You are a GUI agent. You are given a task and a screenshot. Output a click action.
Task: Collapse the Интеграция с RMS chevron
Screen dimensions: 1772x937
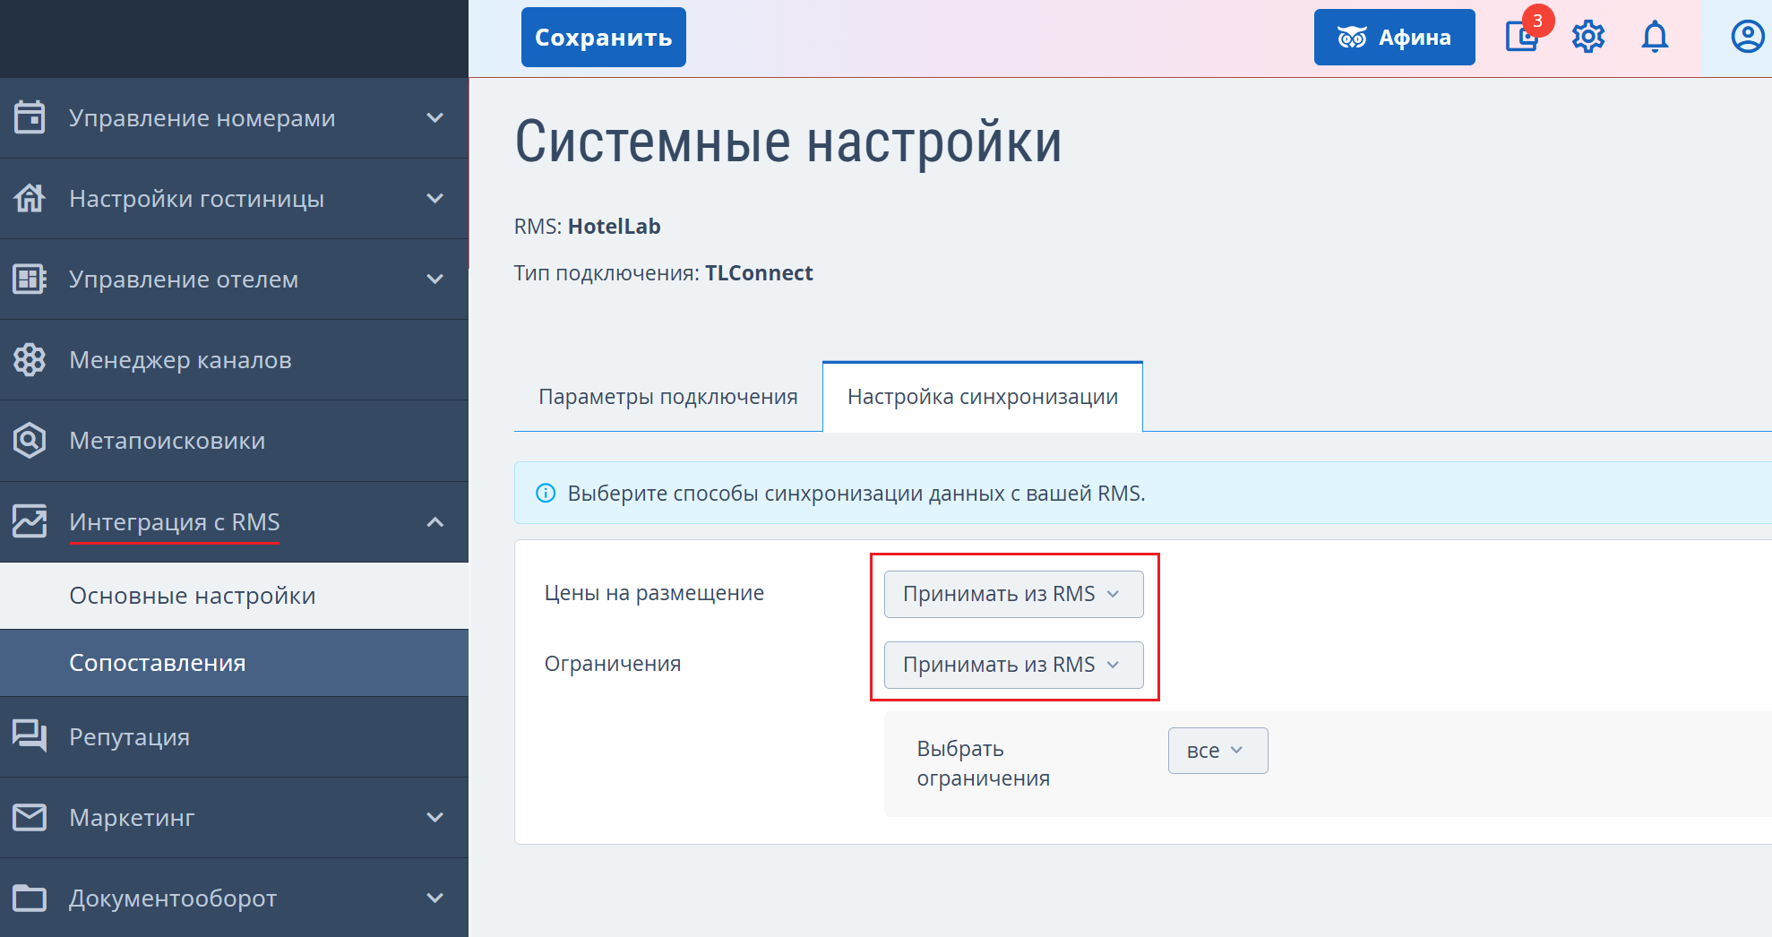435,521
